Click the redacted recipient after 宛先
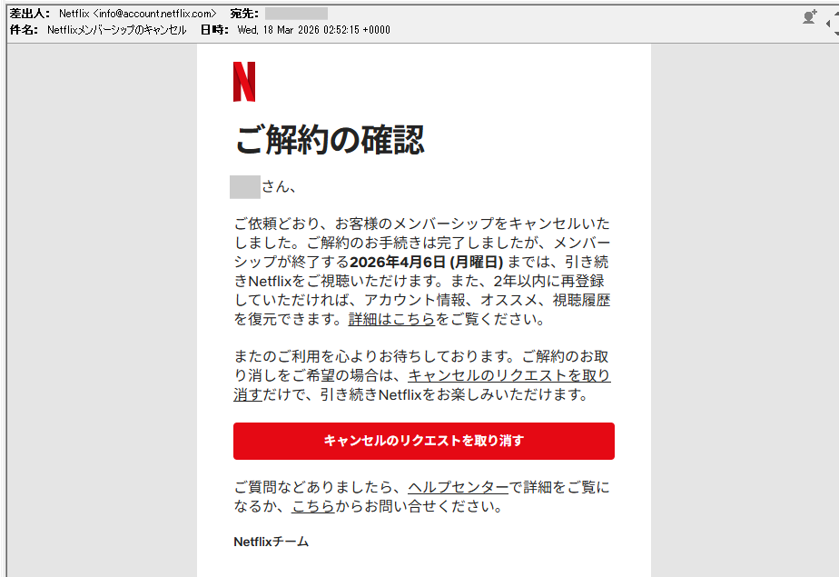 click(x=296, y=14)
